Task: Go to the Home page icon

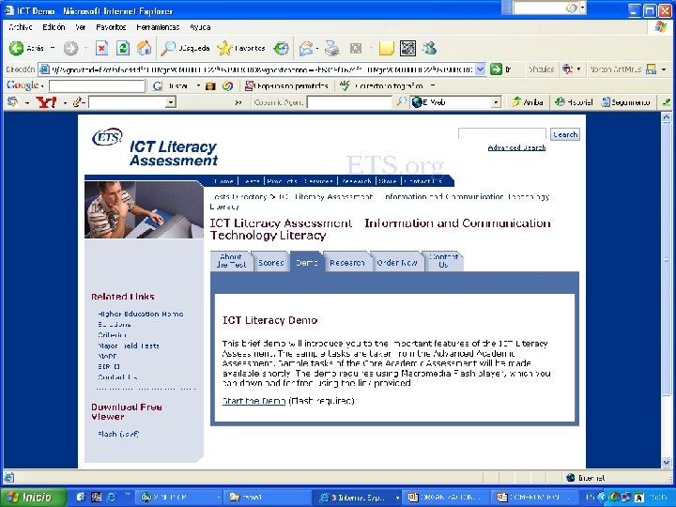Action: click(x=144, y=48)
